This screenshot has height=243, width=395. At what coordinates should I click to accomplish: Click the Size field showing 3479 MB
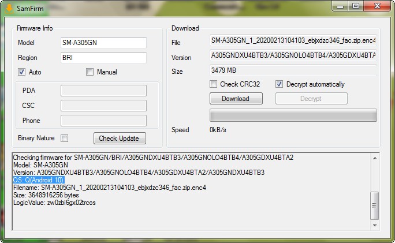point(293,70)
